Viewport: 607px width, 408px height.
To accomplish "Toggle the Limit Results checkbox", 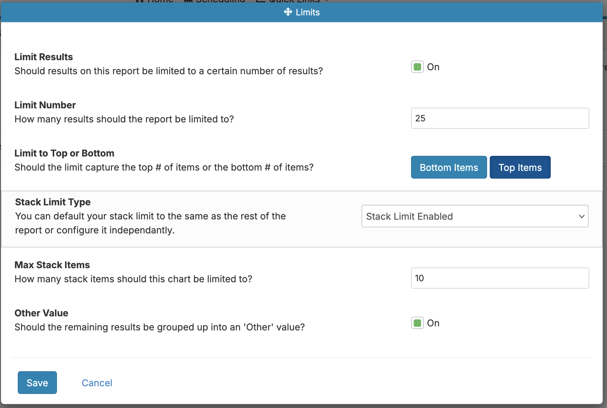I will (x=417, y=67).
